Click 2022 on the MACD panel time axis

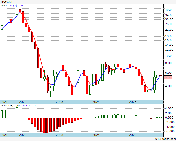(x=23, y=135)
